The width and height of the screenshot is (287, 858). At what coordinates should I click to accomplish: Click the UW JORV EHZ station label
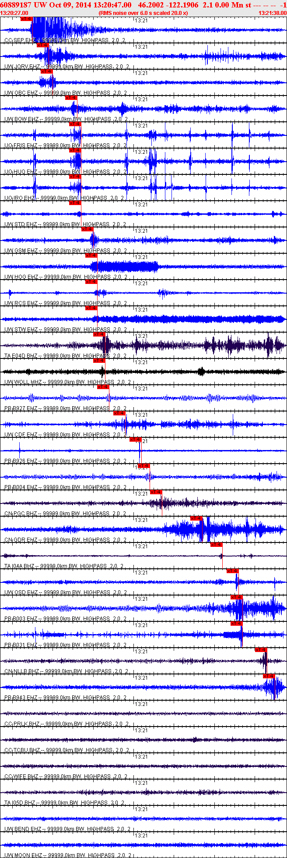pyautogui.click(x=22, y=67)
